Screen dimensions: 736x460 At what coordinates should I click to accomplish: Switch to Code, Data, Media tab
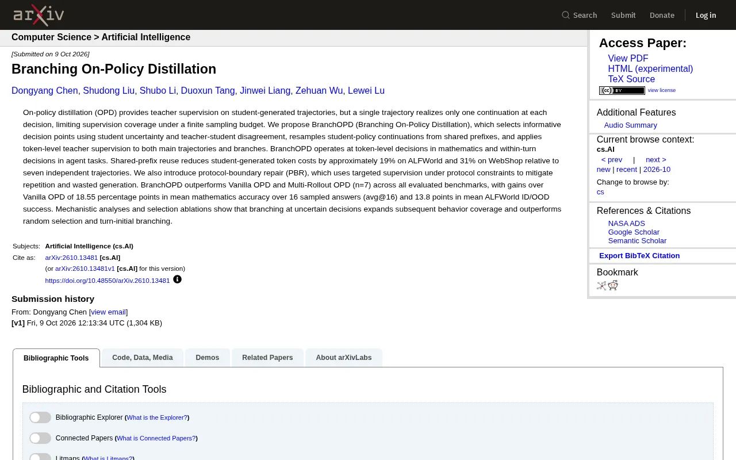(x=143, y=358)
